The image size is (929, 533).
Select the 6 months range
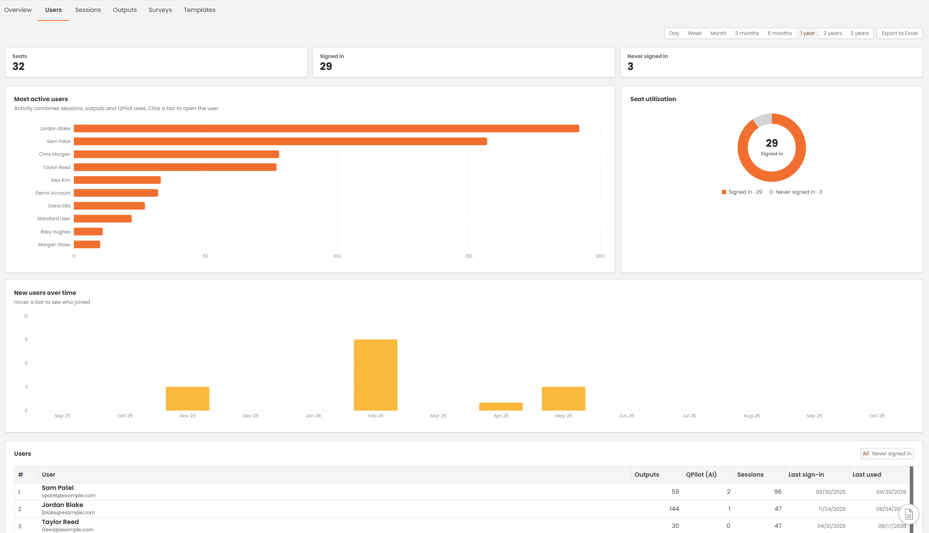pyautogui.click(x=780, y=33)
